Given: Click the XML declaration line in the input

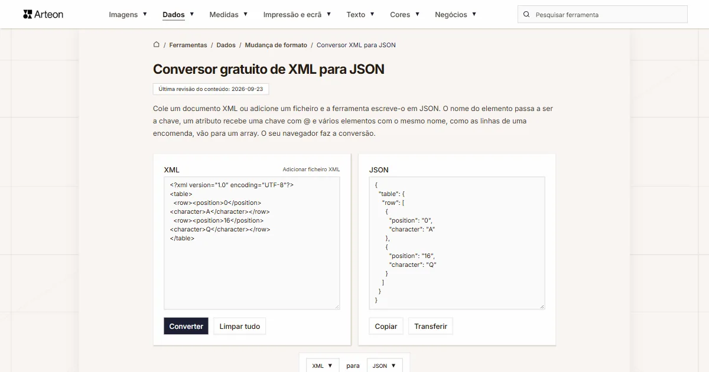Looking at the screenshot, I should [232, 185].
